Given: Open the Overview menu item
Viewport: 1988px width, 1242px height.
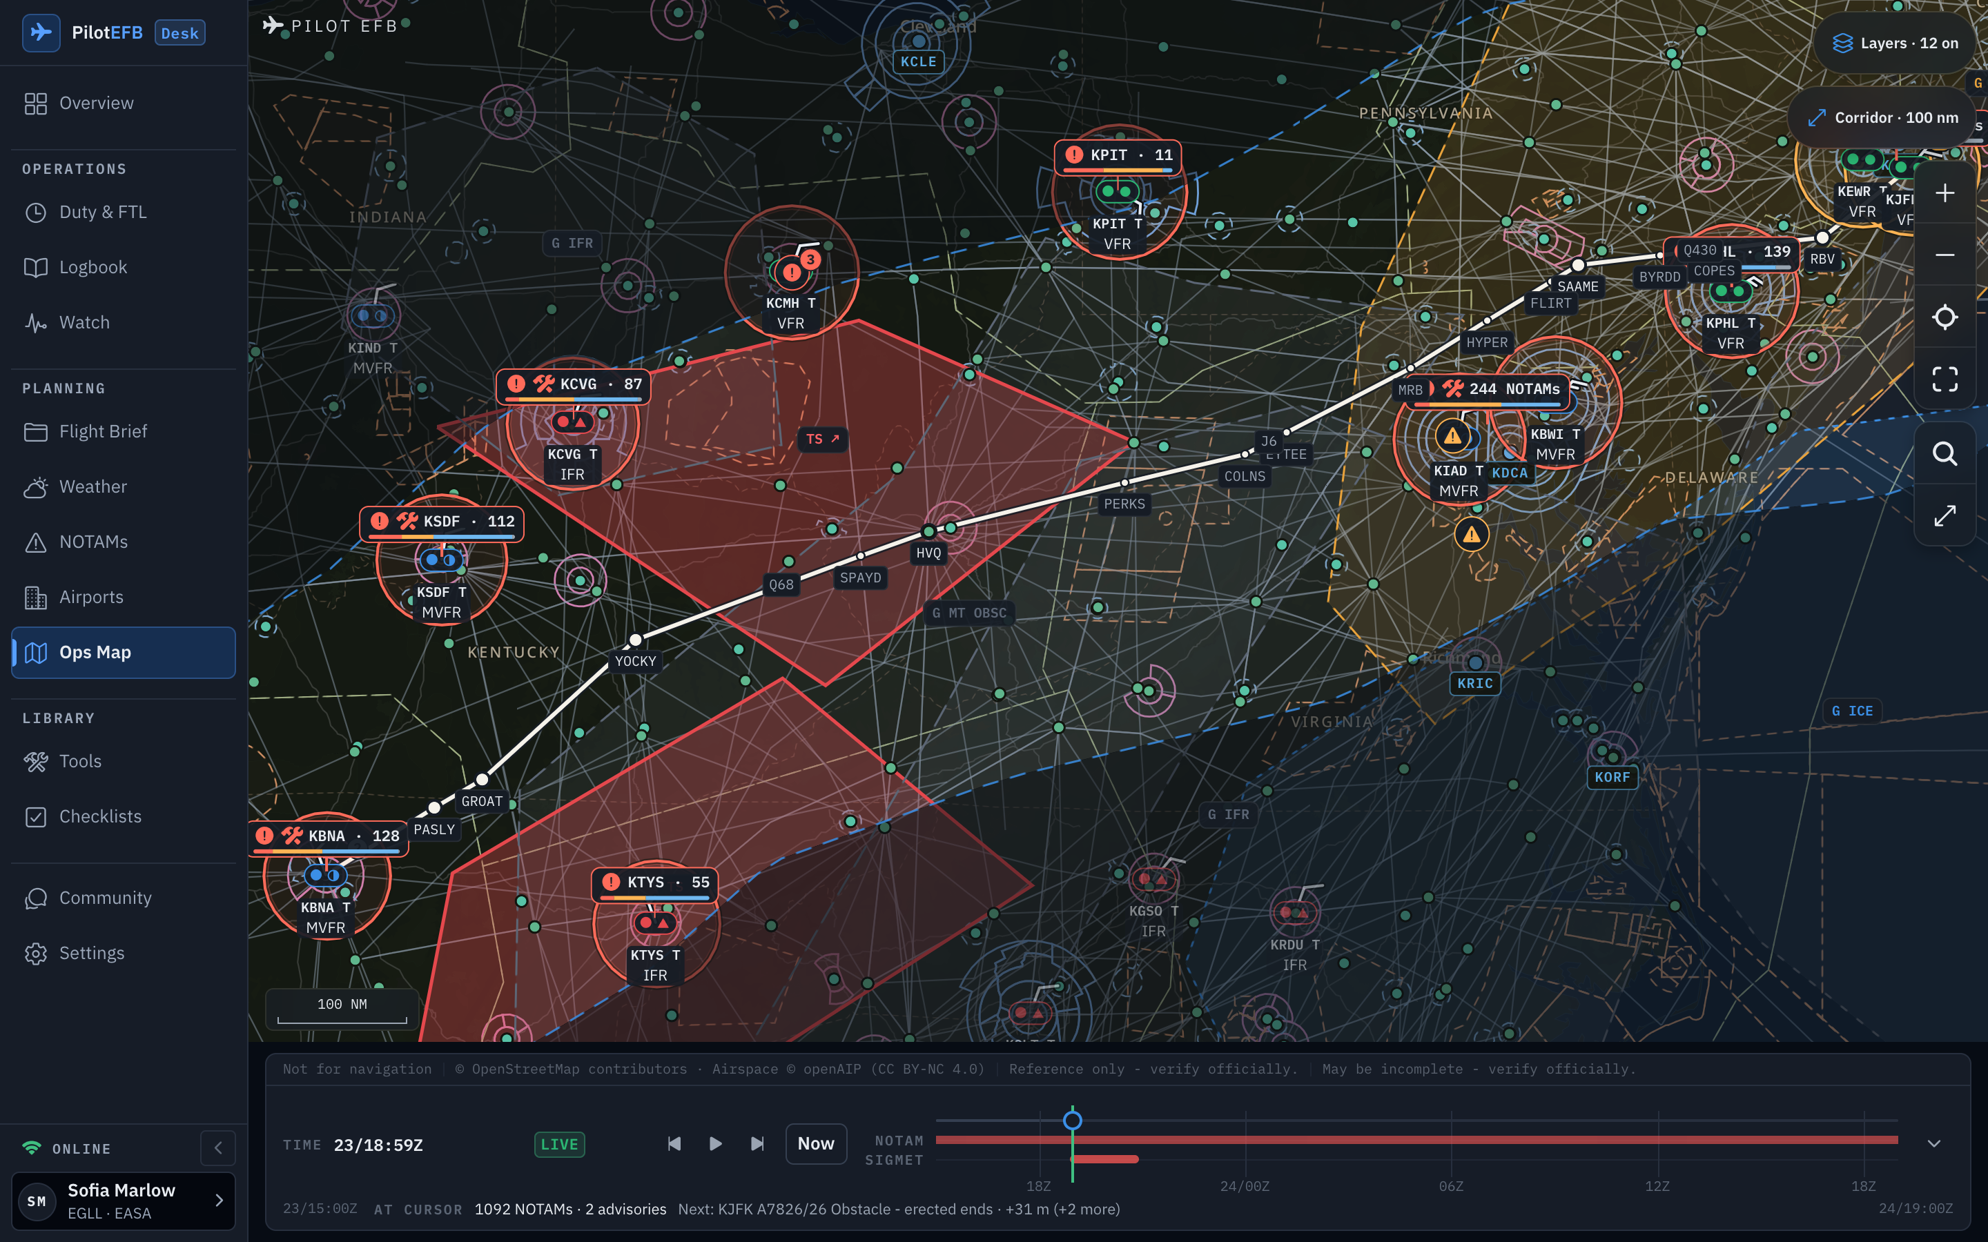Looking at the screenshot, I should tap(124, 103).
